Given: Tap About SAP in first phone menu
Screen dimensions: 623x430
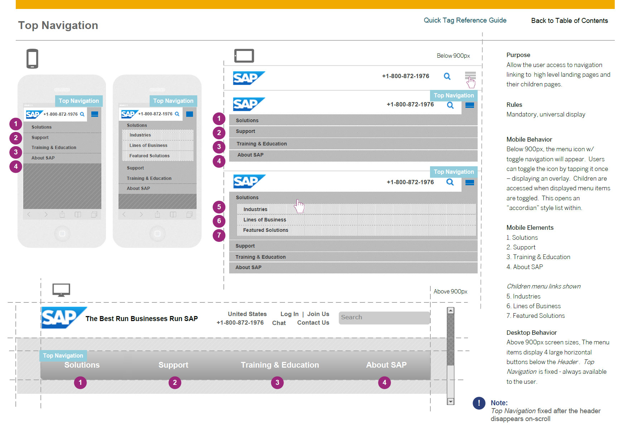Looking at the screenshot, I should 62,158.
